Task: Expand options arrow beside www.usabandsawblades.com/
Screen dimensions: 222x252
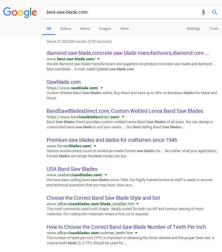Action: [106, 175]
